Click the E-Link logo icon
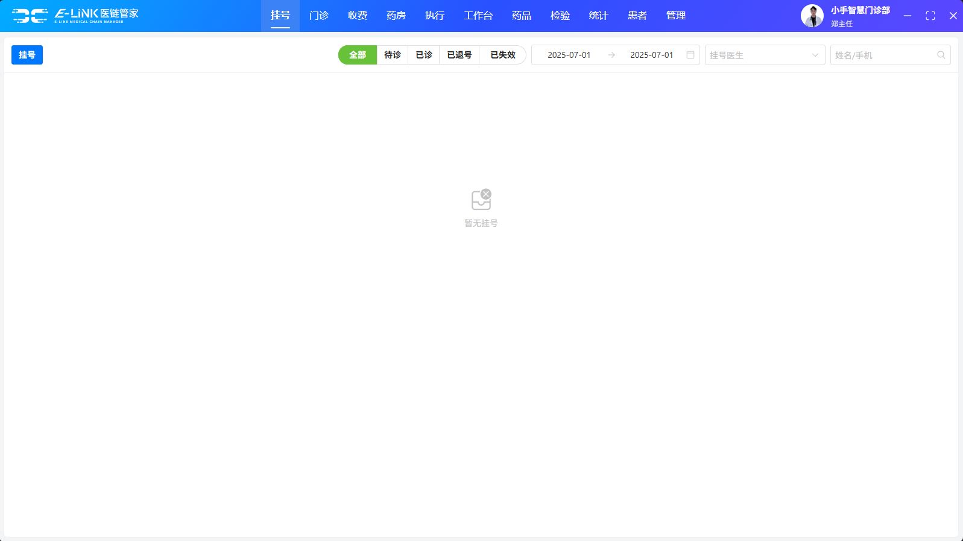The image size is (963, 541). (x=30, y=16)
